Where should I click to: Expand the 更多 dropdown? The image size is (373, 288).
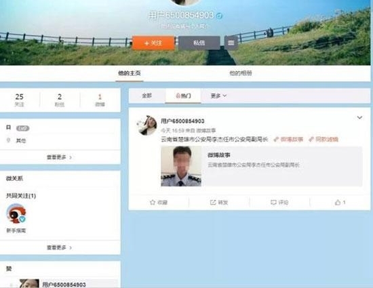point(218,96)
